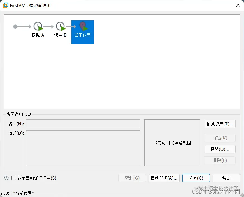Focus the 名称(N) input field
The width and height of the screenshot is (244, 197).
tap(83, 124)
